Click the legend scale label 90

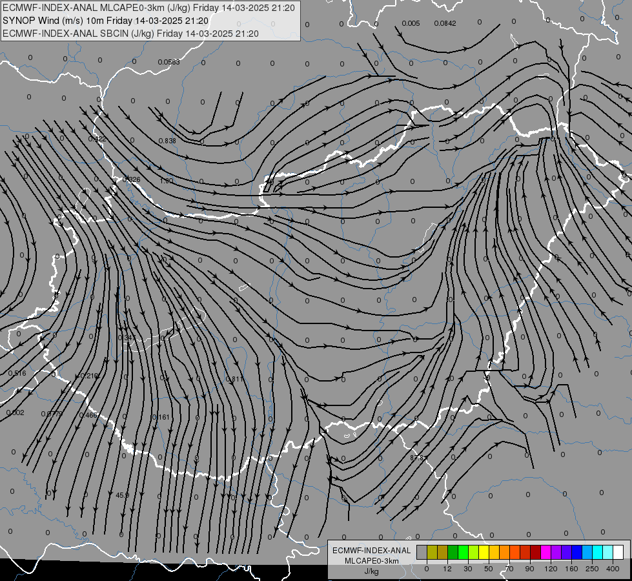(529, 569)
